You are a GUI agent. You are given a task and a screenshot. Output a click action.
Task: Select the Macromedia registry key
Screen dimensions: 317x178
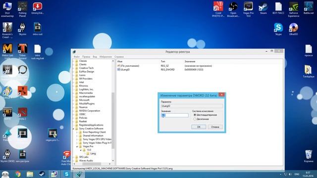[x=86, y=93]
